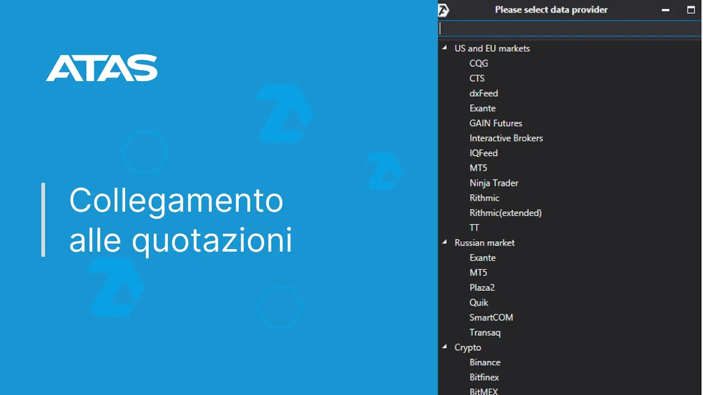Collapse the Russian market group

point(445,242)
